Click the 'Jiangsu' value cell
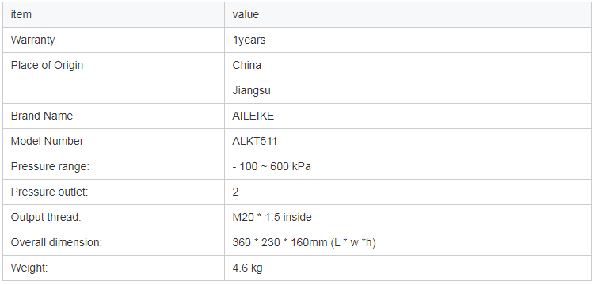 point(408,90)
